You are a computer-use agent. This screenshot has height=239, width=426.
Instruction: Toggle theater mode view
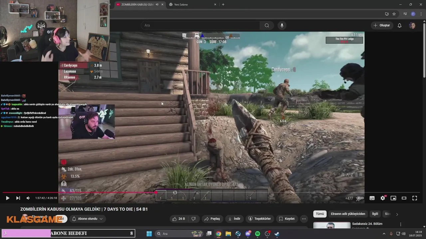[404, 198]
